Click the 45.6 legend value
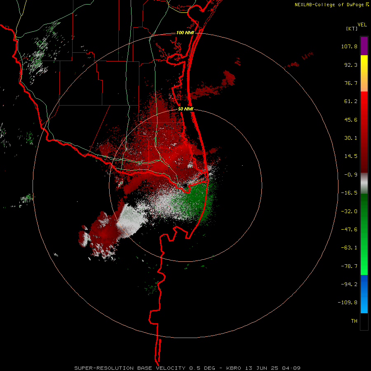Screen dimensions: 371x371 point(351,120)
